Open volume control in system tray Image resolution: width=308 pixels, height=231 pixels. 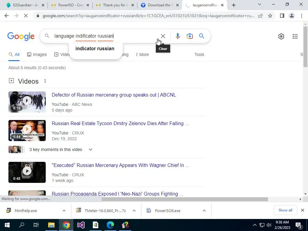(x=269, y=225)
